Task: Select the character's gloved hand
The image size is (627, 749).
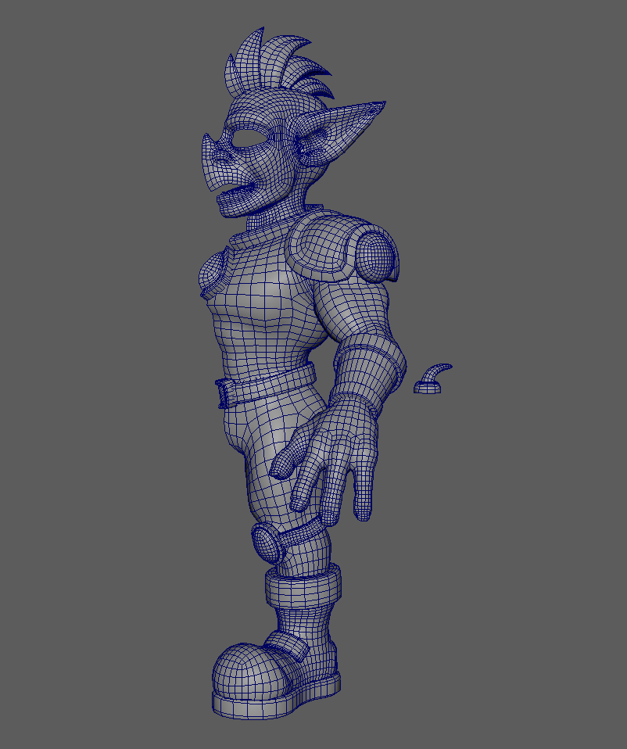Action: coord(325,462)
